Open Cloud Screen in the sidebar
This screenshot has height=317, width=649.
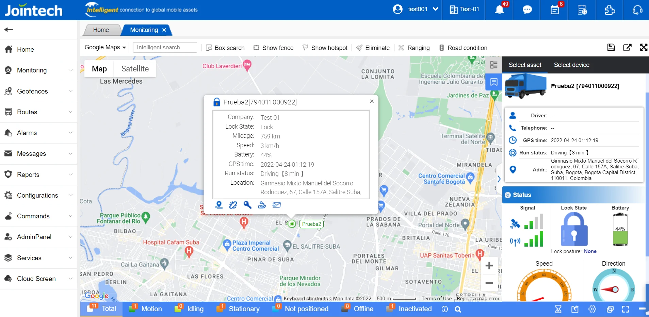point(39,279)
